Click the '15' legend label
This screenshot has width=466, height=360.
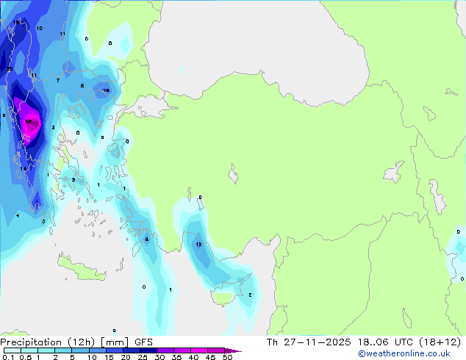tap(109, 357)
